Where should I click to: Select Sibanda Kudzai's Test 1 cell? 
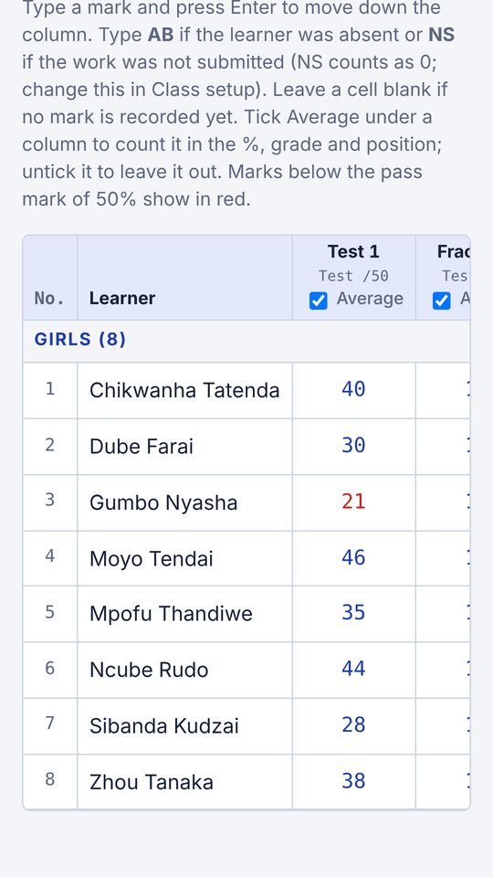click(354, 725)
